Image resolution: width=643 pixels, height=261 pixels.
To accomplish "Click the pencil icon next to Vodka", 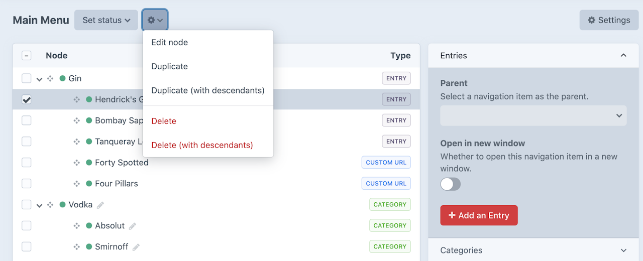I will [x=100, y=205].
